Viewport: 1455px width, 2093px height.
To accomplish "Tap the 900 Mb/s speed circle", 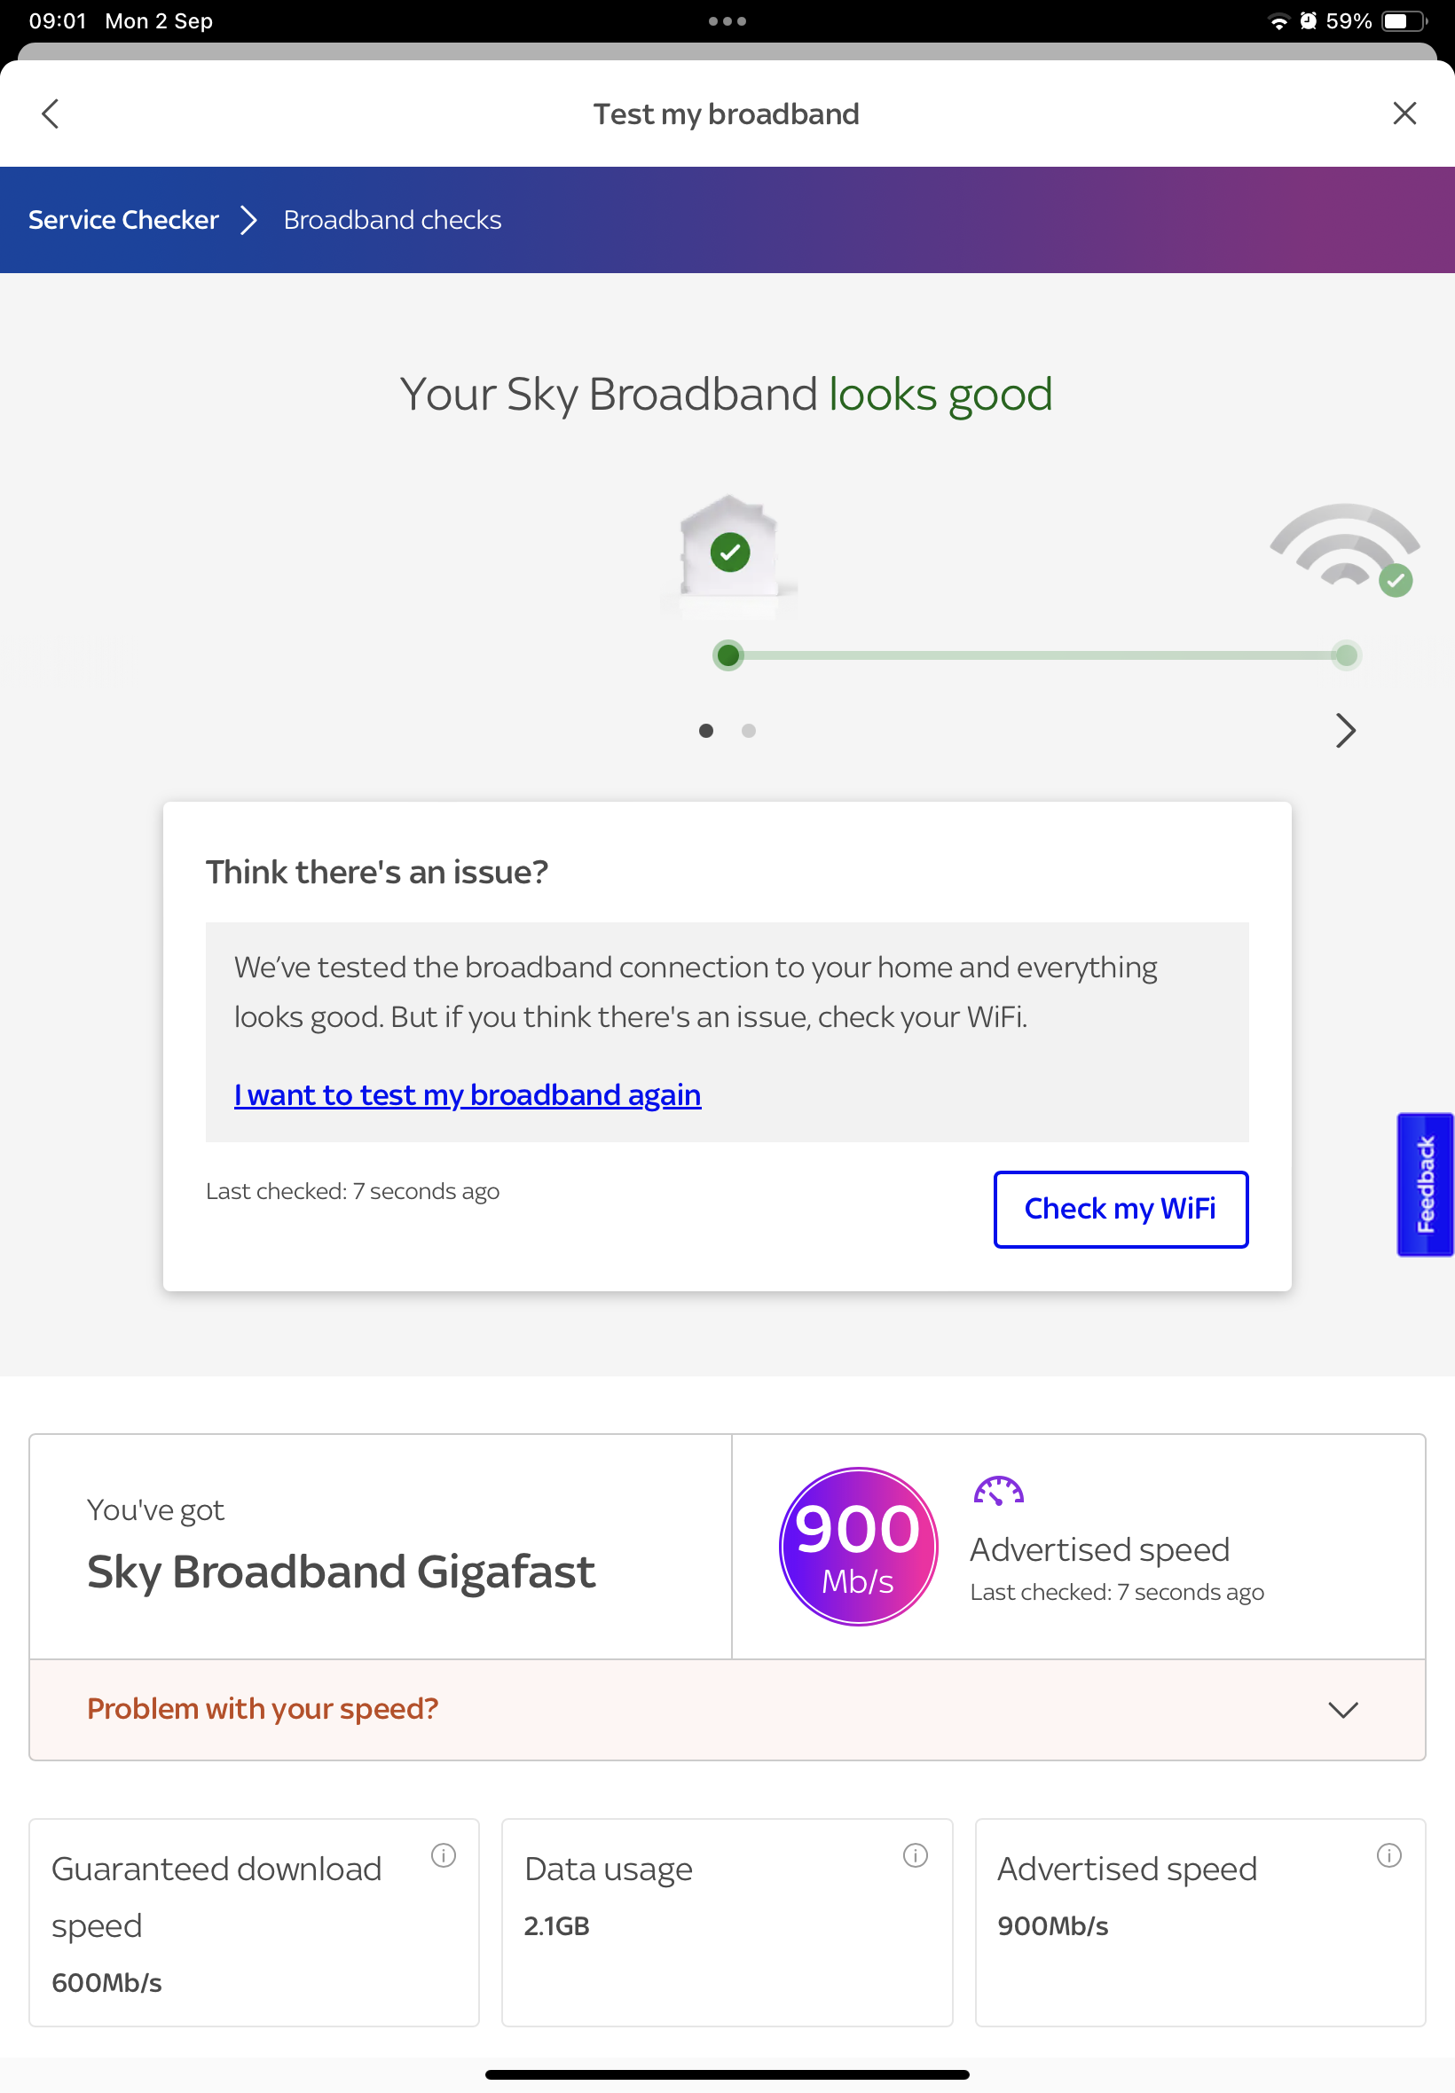I will tap(858, 1546).
